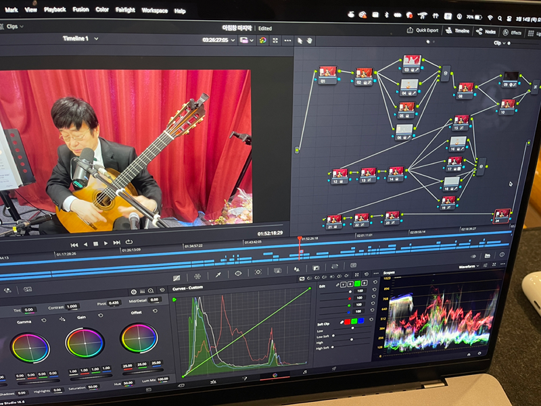
Task: Open the Tracker palette
Action: [x=258, y=272]
